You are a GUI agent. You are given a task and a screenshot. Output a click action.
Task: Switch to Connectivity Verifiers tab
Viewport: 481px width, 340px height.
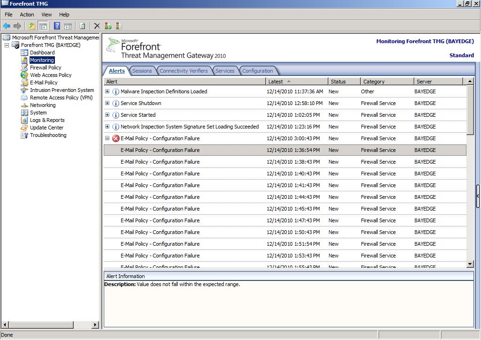point(183,71)
